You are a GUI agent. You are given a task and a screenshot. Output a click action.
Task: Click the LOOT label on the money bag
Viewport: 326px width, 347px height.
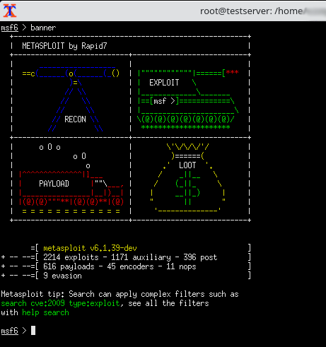click(187, 165)
